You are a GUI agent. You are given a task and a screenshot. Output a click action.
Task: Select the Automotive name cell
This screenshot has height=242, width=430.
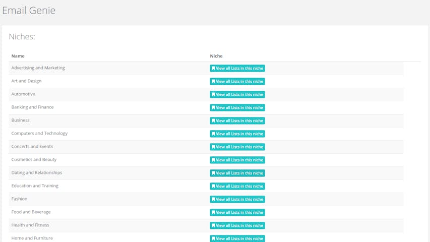click(23, 94)
